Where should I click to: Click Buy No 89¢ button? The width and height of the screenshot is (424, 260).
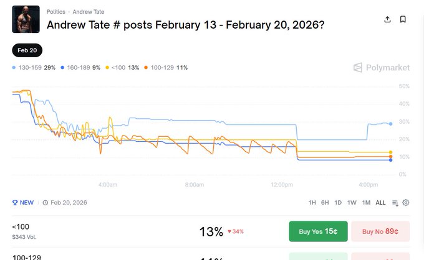coord(380,231)
